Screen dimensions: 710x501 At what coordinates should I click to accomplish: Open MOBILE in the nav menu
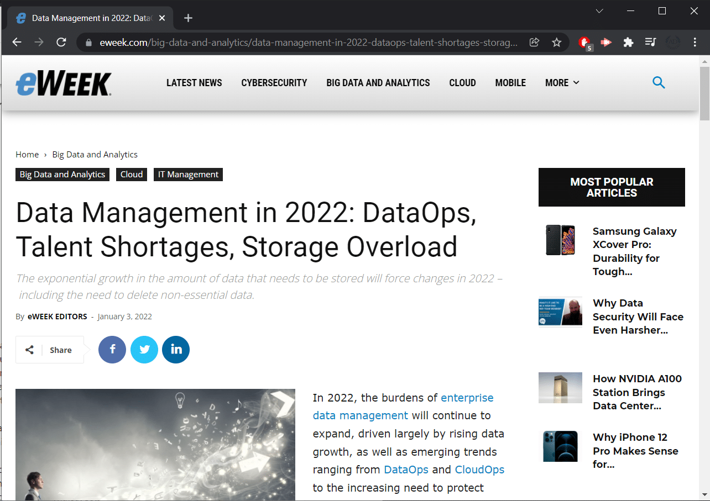point(510,83)
